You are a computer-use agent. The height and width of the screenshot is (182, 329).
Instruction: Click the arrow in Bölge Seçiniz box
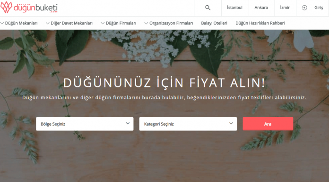click(128, 123)
